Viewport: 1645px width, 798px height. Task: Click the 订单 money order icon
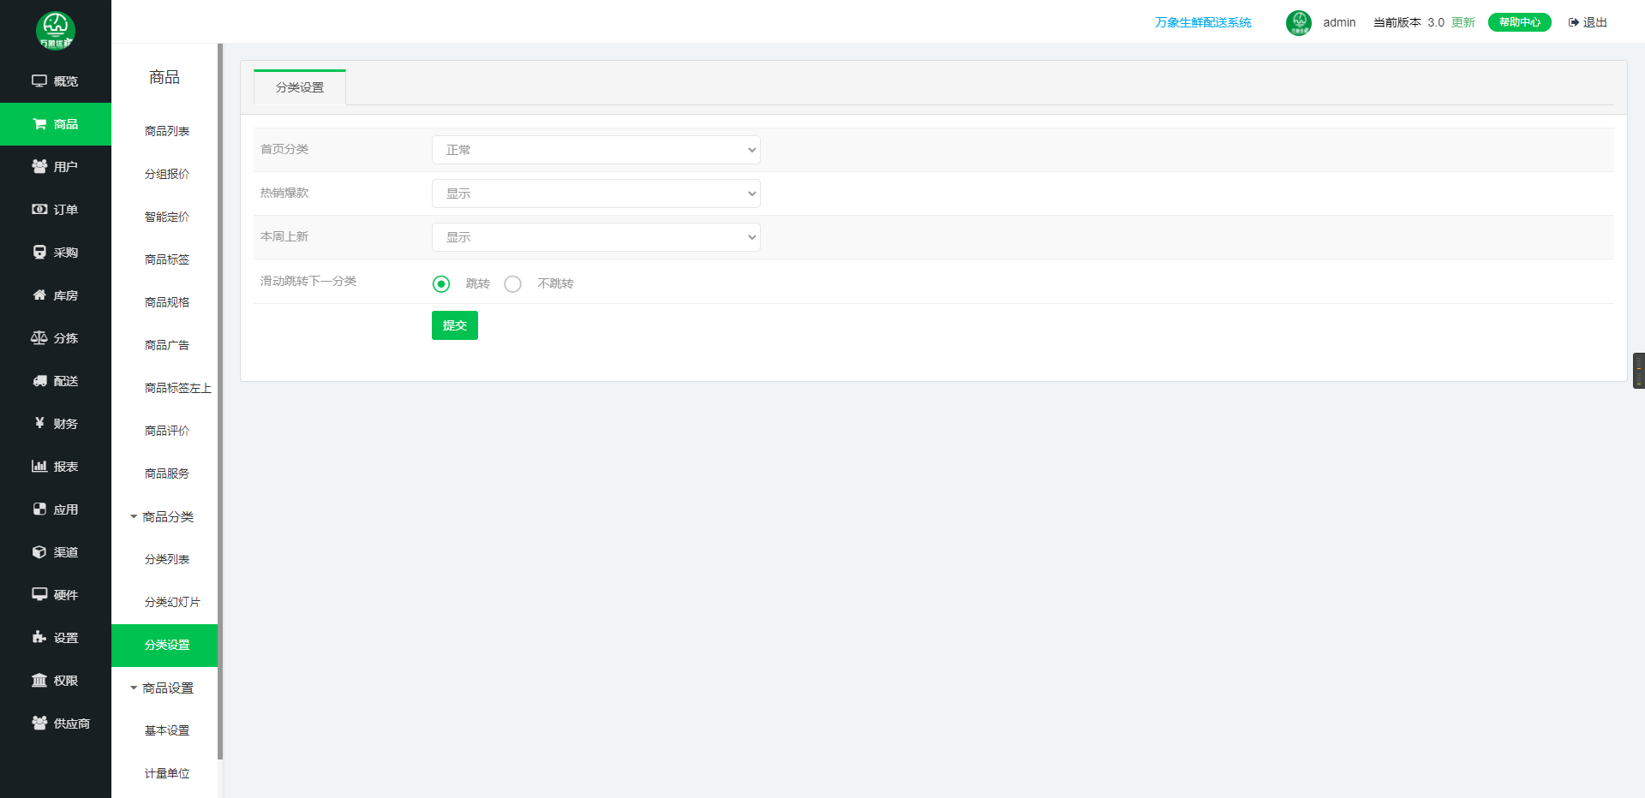coord(39,209)
